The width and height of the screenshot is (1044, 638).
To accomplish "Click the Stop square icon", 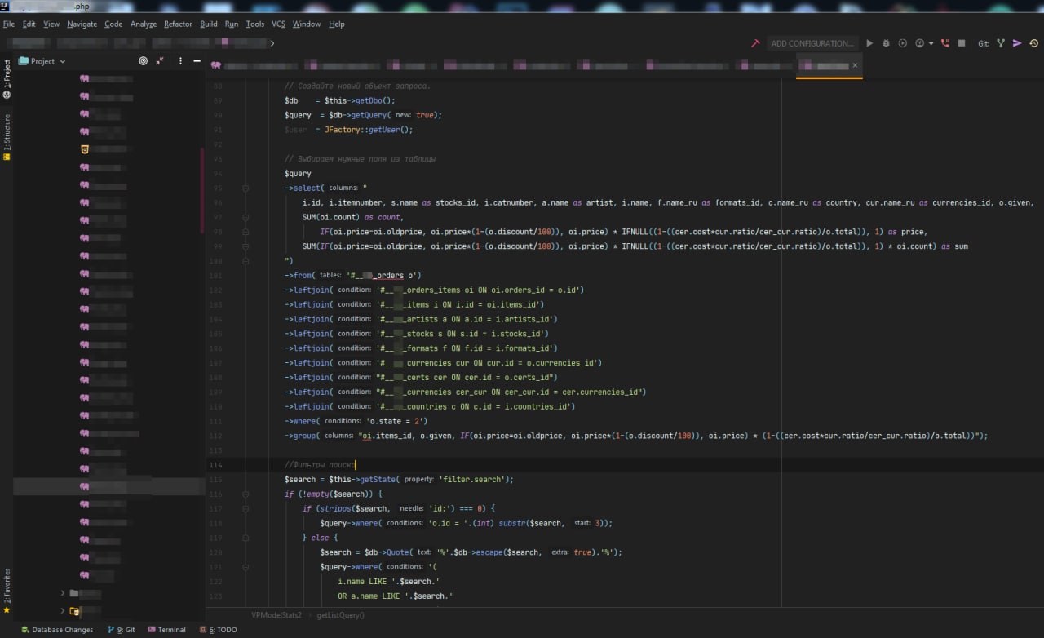I will (962, 43).
